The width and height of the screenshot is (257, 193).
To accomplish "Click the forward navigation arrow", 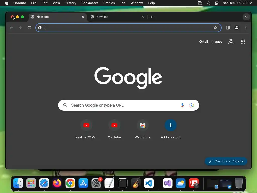I will coord(20,28).
